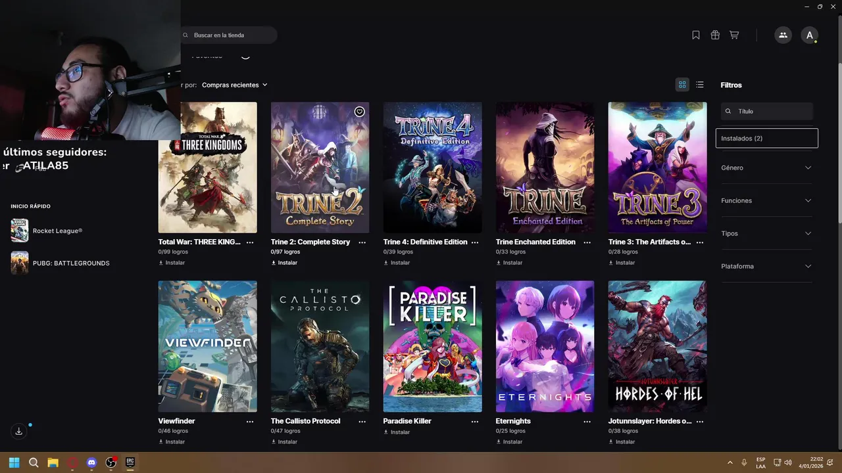Open Windows taskbar search
This screenshot has height=473, width=842.
coord(34,462)
